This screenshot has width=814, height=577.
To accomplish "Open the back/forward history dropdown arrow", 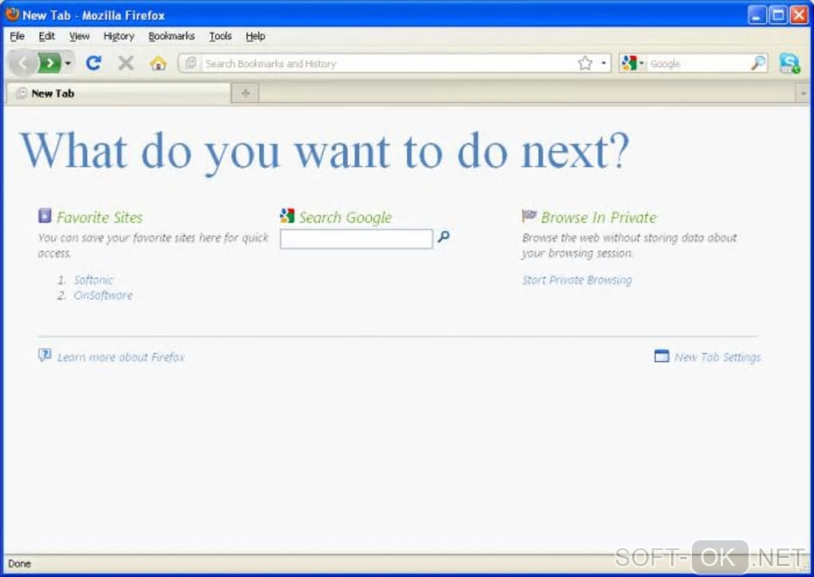I will 68,63.
